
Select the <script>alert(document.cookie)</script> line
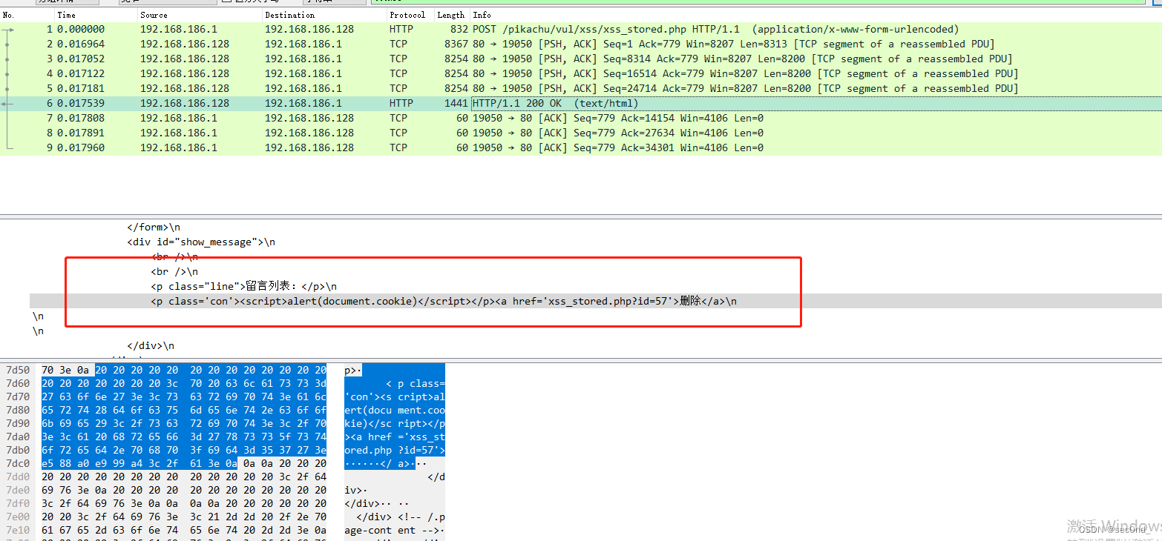click(444, 302)
